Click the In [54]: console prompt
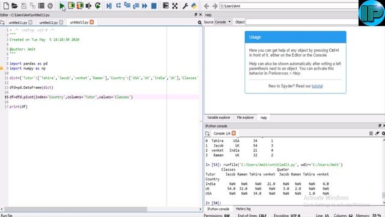This screenshot has width=385, height=217. (213, 203)
